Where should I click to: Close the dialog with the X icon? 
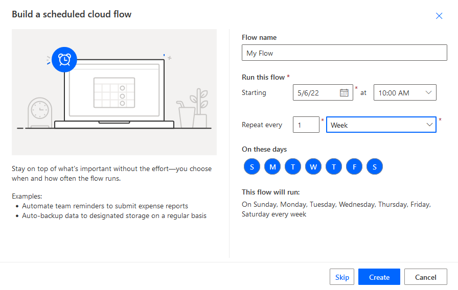pyautogui.click(x=439, y=16)
